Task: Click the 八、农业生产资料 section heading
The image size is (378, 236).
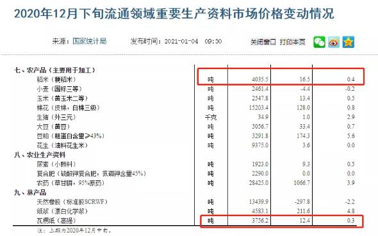Action: click(40, 155)
